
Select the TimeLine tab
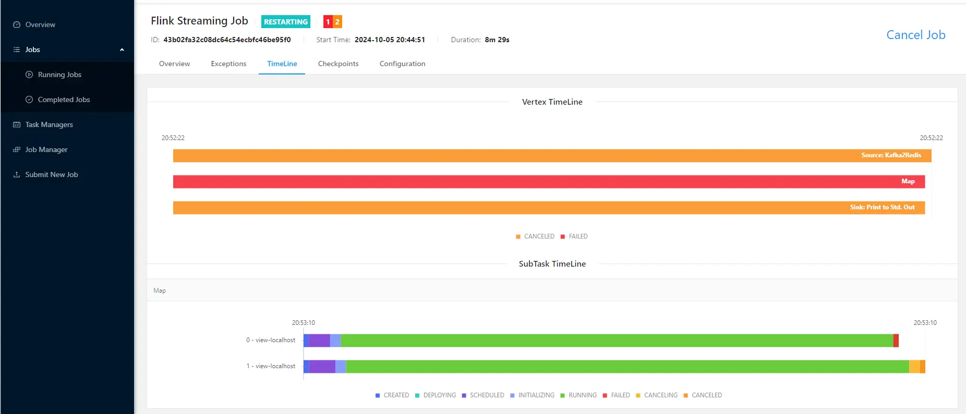click(x=282, y=64)
